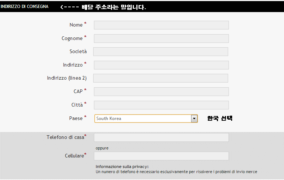The width and height of the screenshot is (284, 180).
Task: Click the Korean note beside the Paese dropdown
Action: coord(219,119)
